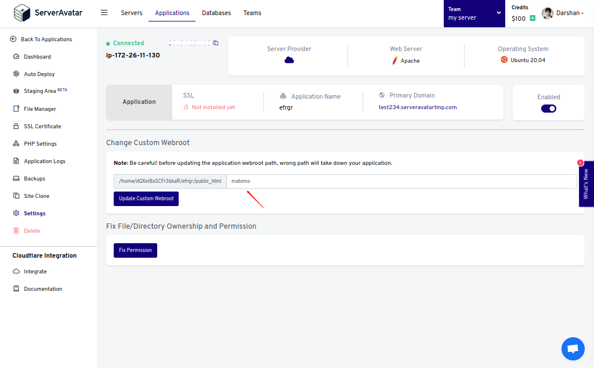Open Dashboard in sidebar
The height and width of the screenshot is (368, 594).
coord(37,57)
